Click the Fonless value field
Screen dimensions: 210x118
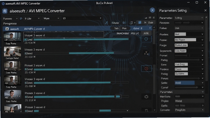pos(181,69)
